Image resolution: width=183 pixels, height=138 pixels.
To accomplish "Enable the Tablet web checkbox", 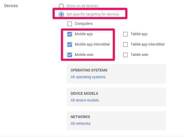I will (125, 55).
